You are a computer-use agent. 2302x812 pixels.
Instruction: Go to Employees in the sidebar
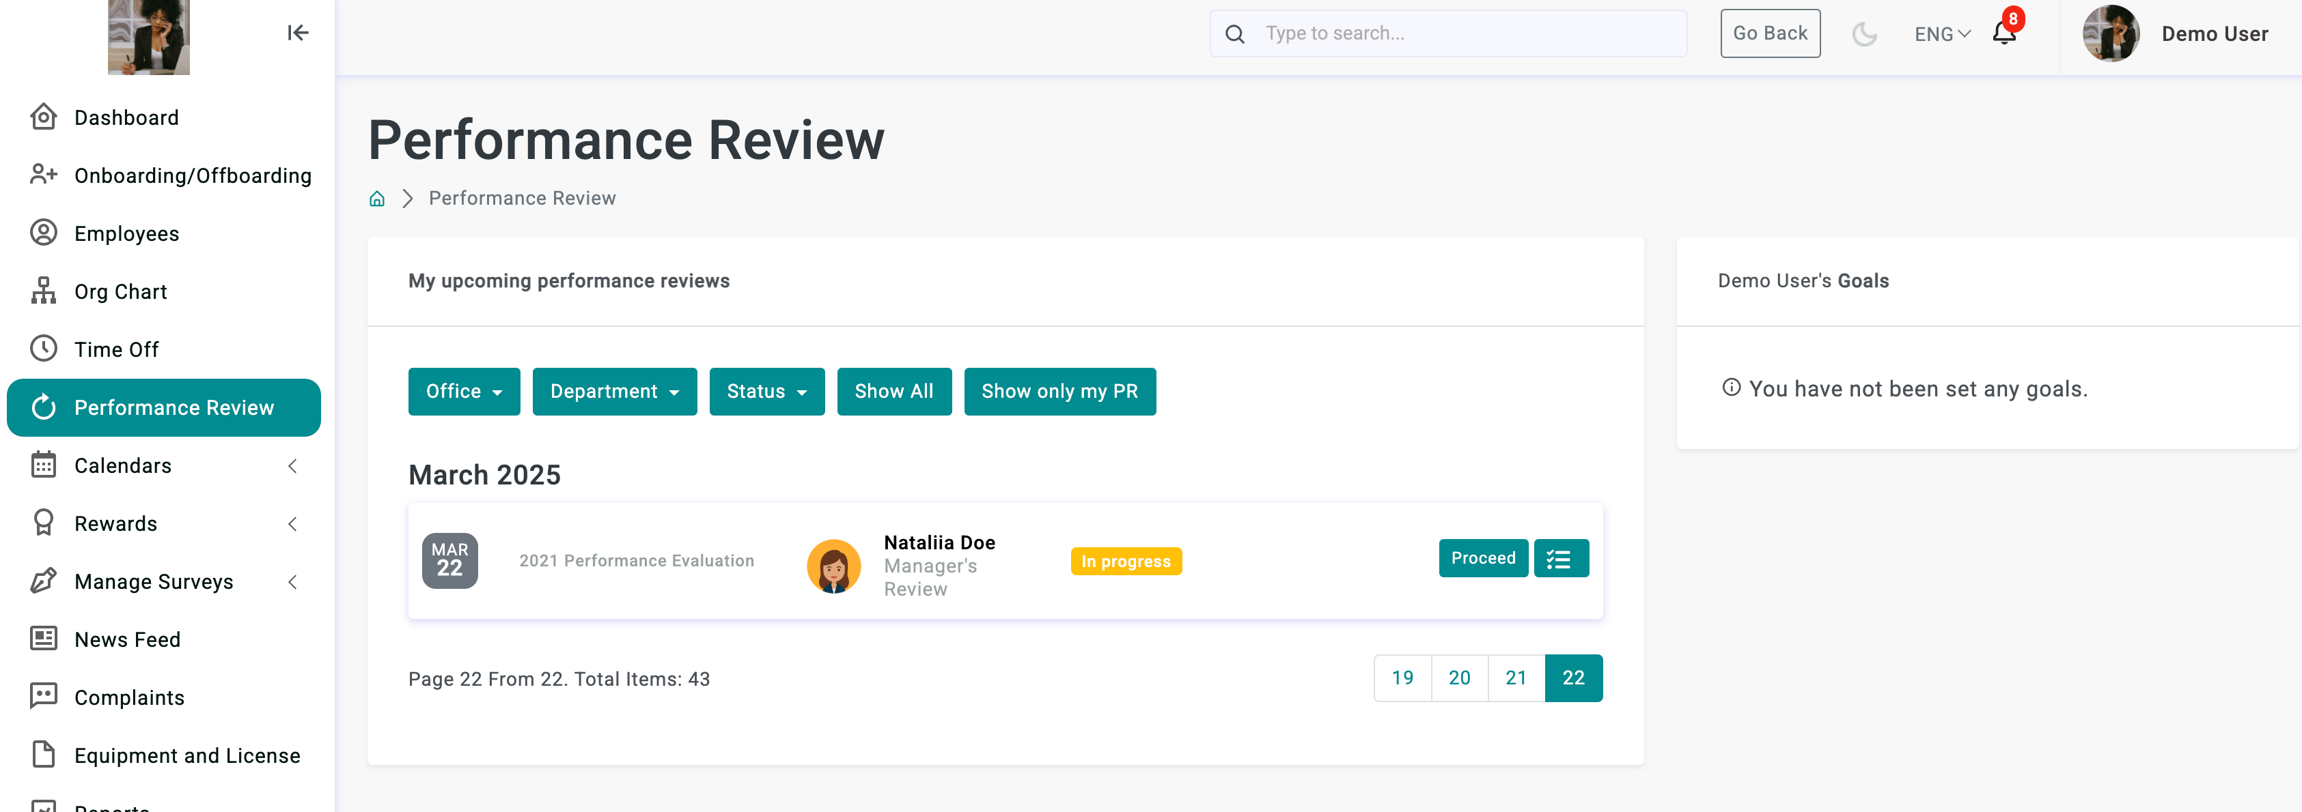(163, 234)
